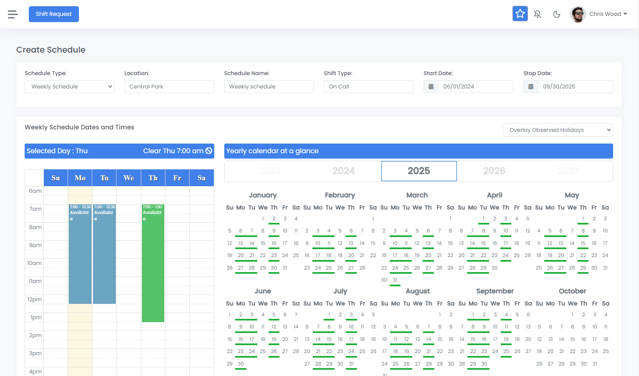Open the Schedule Type dropdown
The height and width of the screenshot is (376, 639).
tap(69, 87)
